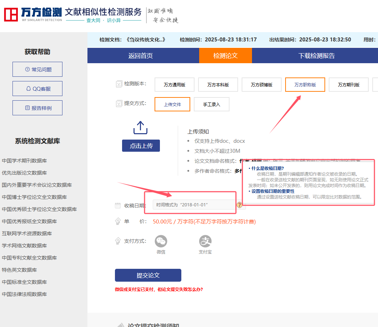Open 常见问题 help button
The image size is (378, 327).
[37, 69]
